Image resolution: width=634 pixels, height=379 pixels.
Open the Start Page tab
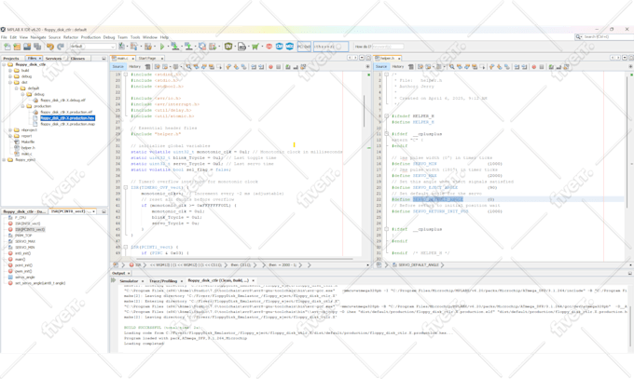click(x=147, y=58)
